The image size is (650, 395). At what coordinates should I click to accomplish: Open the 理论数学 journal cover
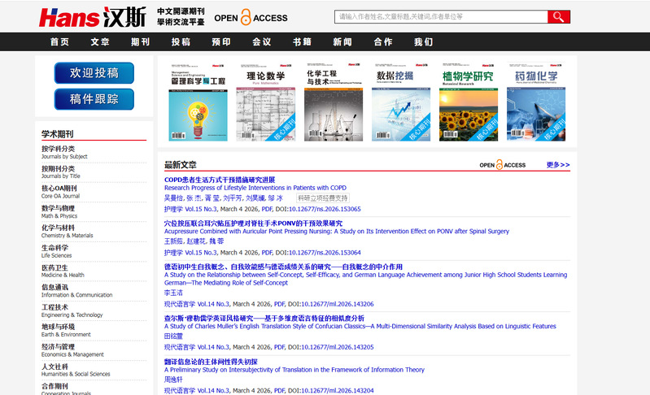(266, 102)
